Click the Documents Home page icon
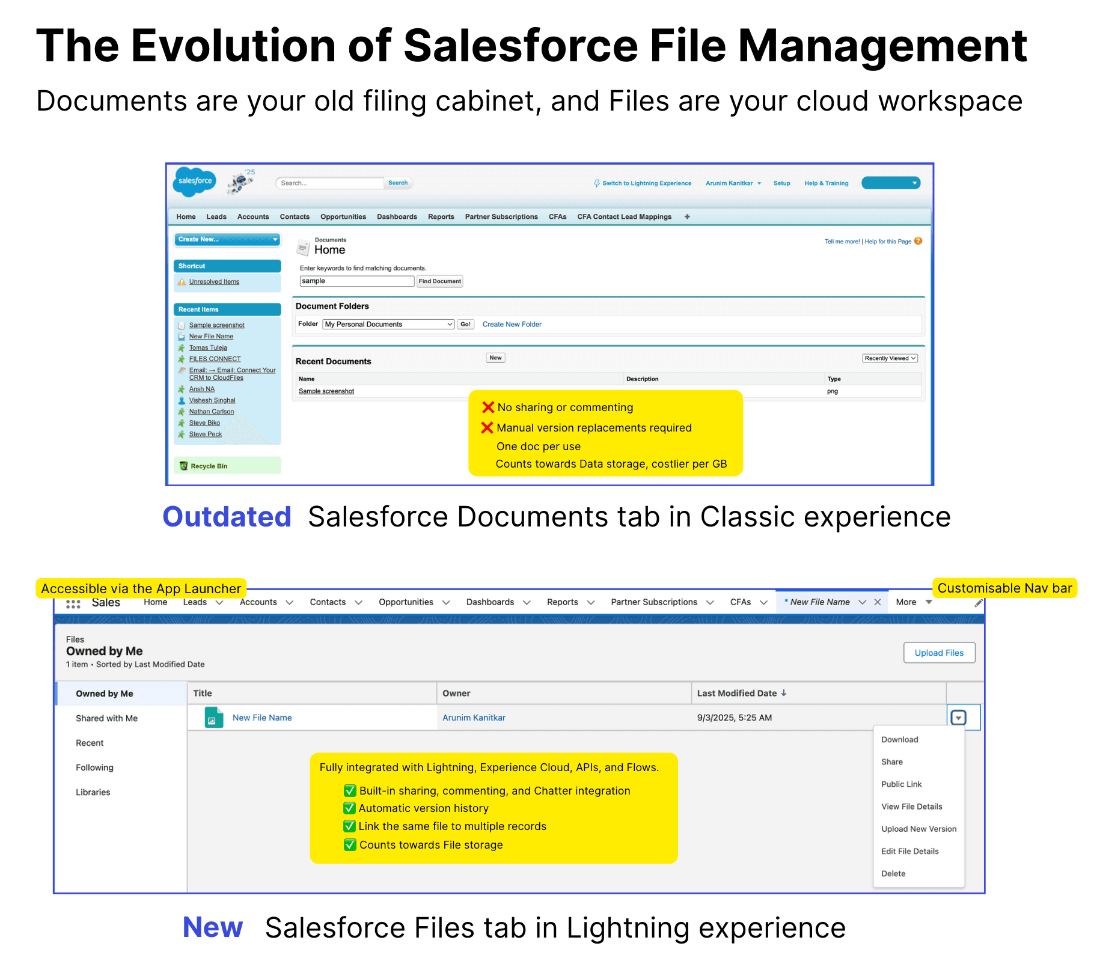This screenshot has height=958, width=1094. pyautogui.click(x=304, y=246)
